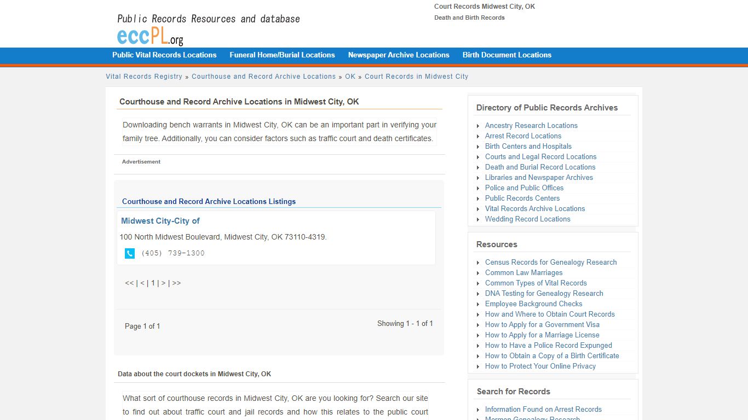The image size is (748, 420).
Task: Go to next page with > link
Action: pos(163,283)
